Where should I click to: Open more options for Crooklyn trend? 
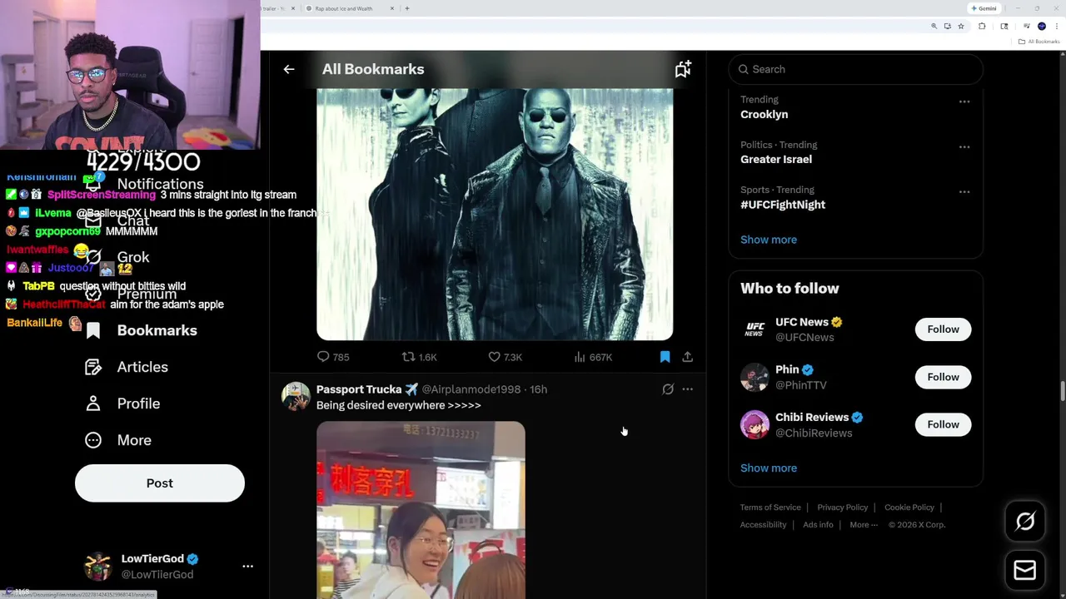964,101
